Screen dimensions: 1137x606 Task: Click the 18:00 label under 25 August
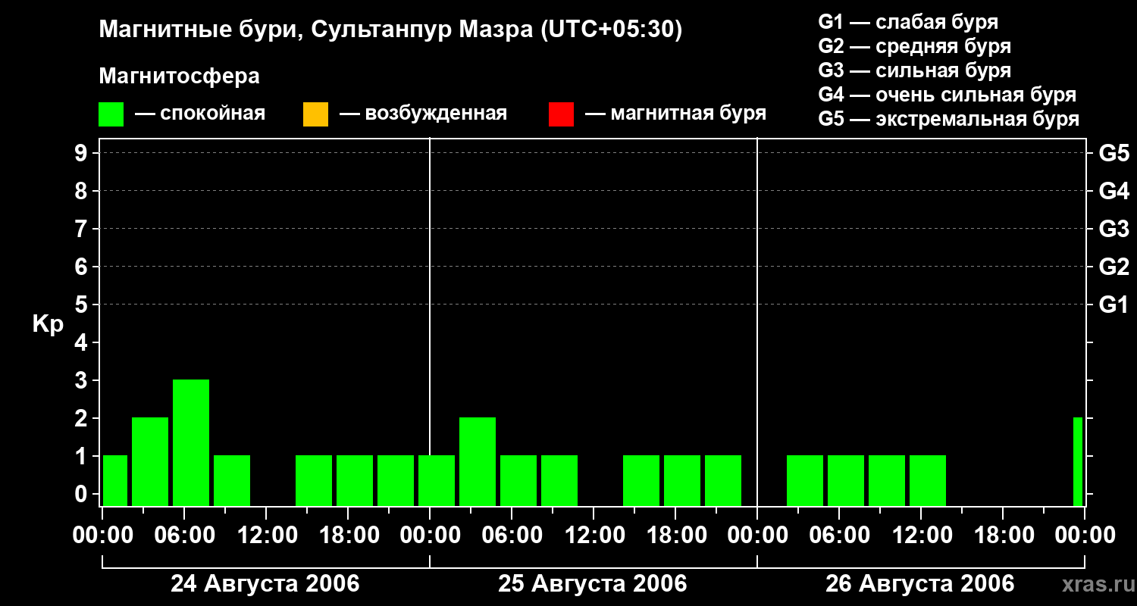pos(675,536)
